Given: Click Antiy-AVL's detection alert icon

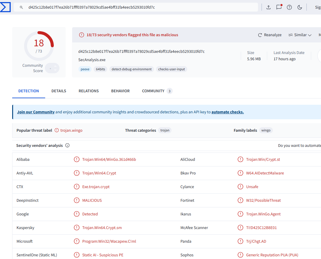Looking at the screenshot, I should 77,173.
